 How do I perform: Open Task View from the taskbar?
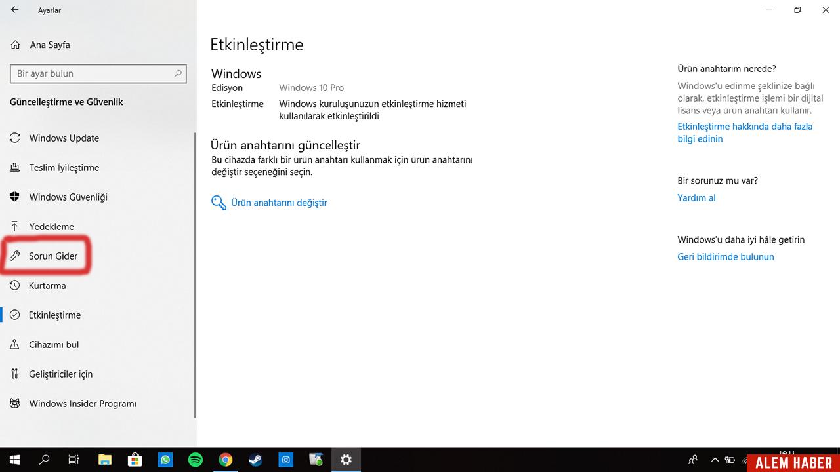pos(73,459)
